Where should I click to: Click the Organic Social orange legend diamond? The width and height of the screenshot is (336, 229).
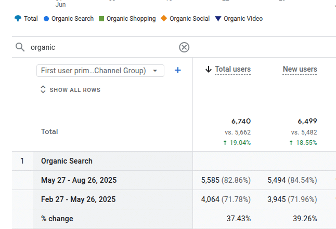(164, 18)
